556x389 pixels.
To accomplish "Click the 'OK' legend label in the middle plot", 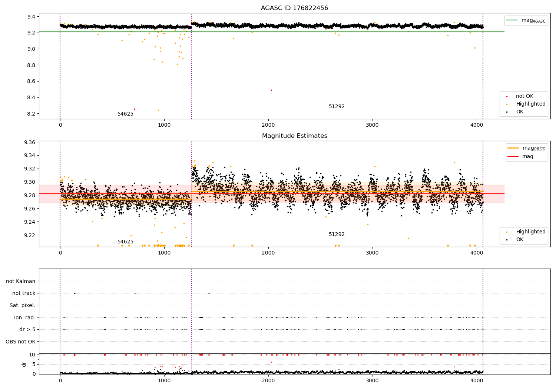I will [x=520, y=240].
